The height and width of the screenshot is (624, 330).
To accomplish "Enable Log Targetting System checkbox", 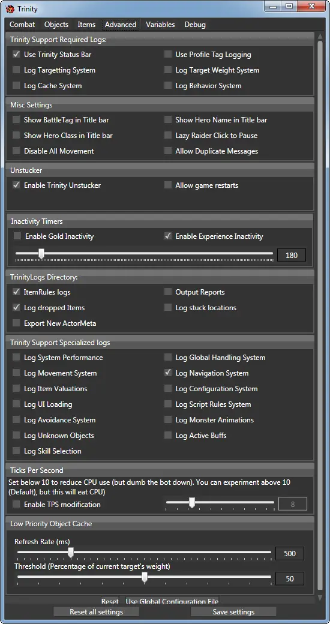I will [16, 70].
